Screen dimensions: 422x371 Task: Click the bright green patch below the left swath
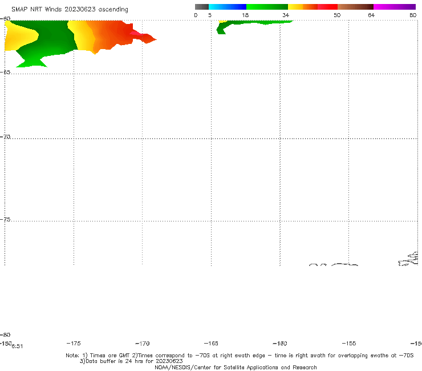[x=32, y=63]
